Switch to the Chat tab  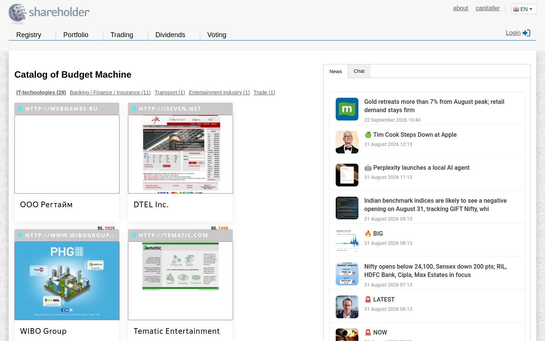[359, 71]
